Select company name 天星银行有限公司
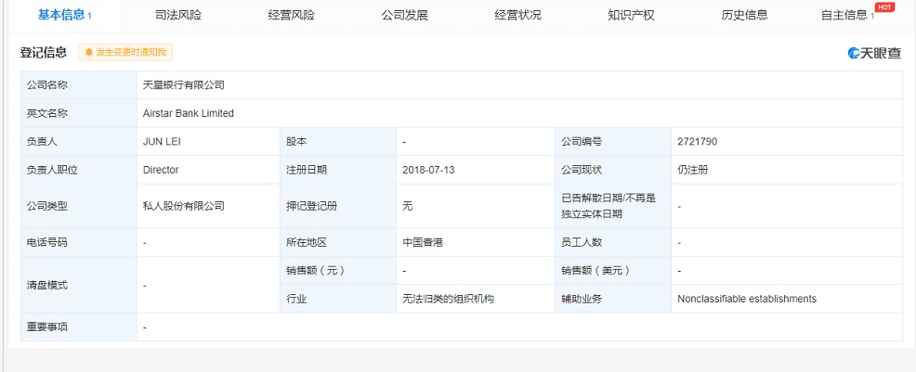 pos(183,85)
